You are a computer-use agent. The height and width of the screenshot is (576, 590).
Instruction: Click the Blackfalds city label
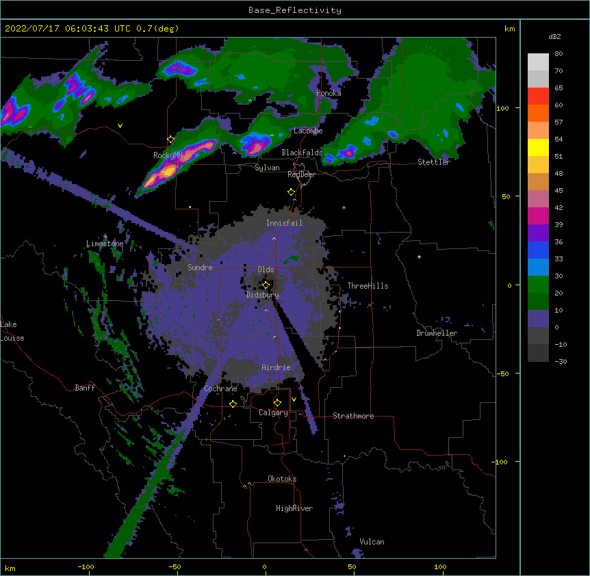[302, 153]
